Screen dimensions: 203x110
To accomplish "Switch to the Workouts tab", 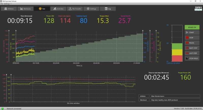I will click(x=25, y=9).
